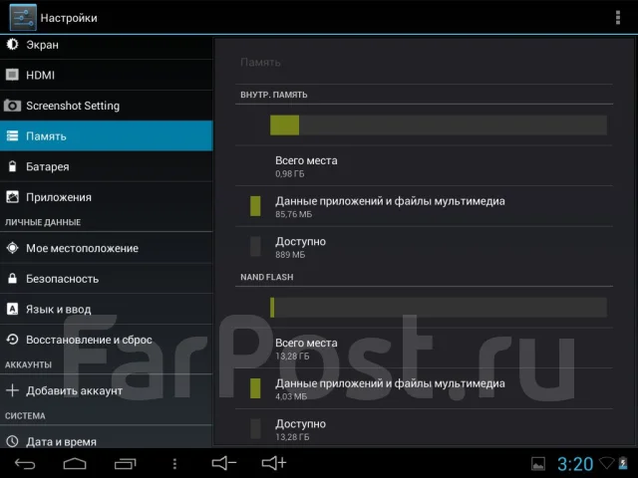Screen dimensions: 638x478
Task: Select the Память menu entry
Action: [x=107, y=135]
